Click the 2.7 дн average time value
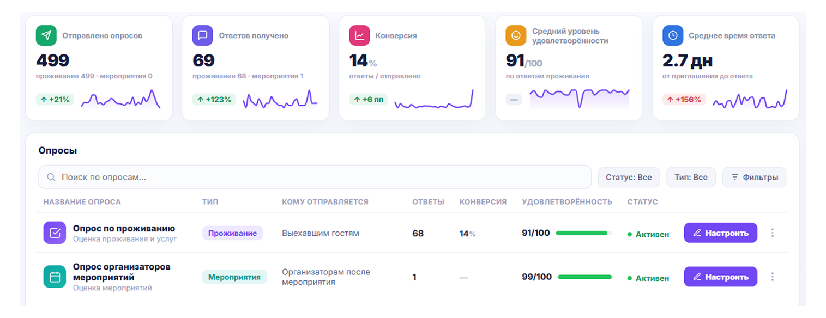The image size is (826, 318). [x=688, y=60]
